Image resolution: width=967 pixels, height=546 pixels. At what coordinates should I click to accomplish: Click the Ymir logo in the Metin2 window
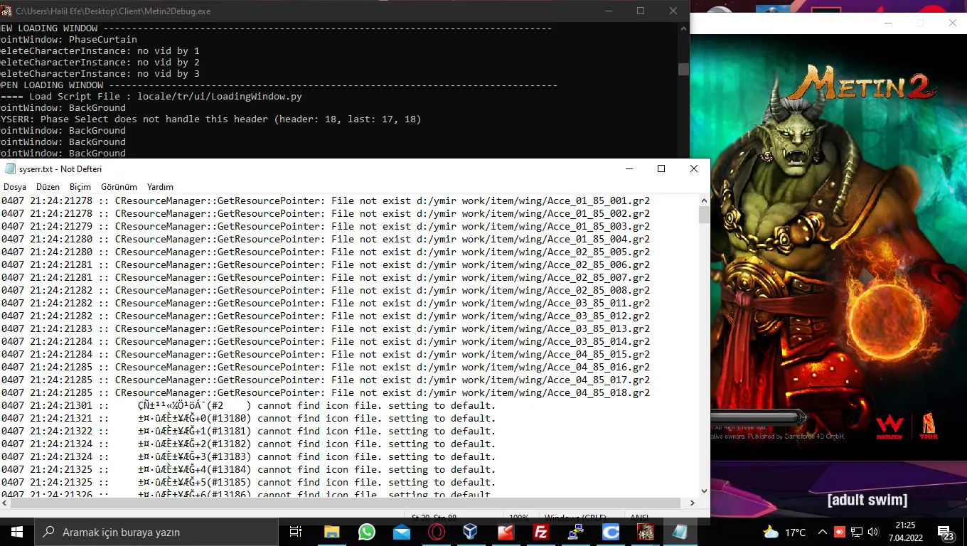pos(929,427)
